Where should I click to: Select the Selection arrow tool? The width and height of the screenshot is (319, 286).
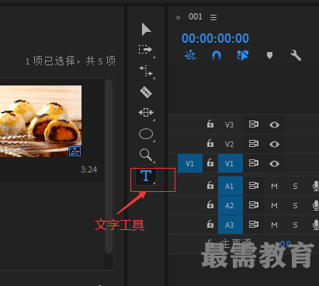point(146,29)
